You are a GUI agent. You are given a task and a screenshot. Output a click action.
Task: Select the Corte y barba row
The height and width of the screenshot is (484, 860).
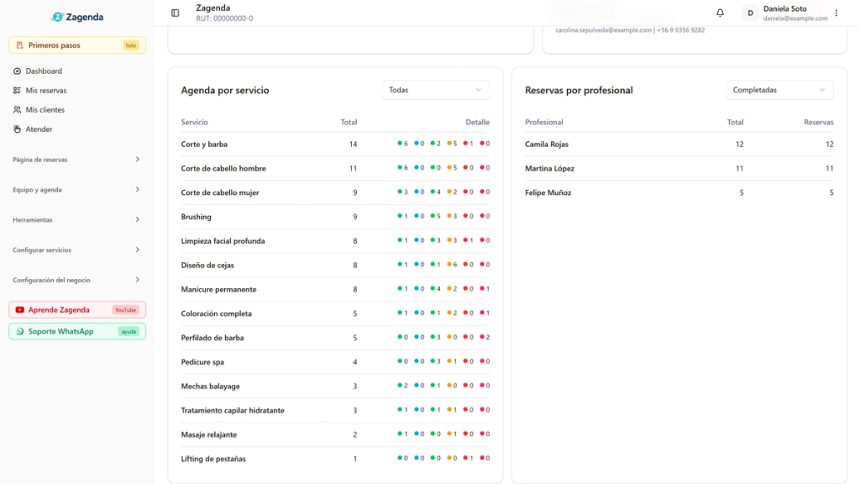click(x=335, y=145)
